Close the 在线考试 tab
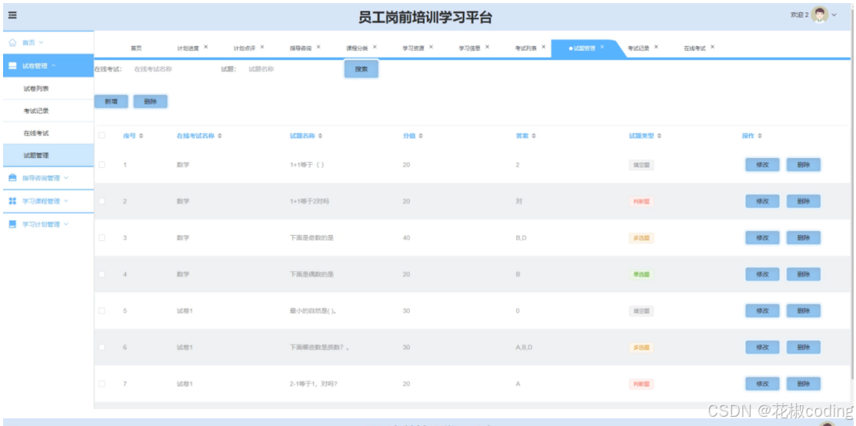The height and width of the screenshot is (426, 856). [x=712, y=47]
